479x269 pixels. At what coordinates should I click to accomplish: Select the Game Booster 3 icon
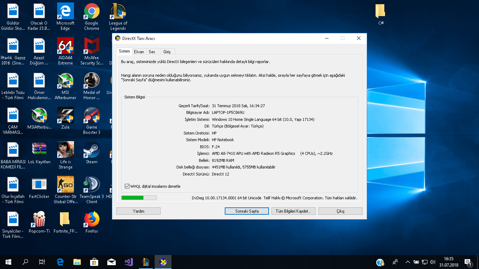tap(92, 120)
